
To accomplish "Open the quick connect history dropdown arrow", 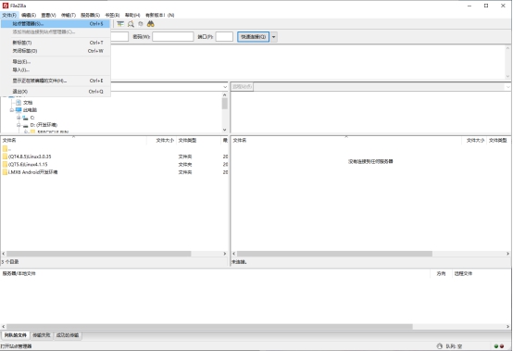I will coord(274,37).
